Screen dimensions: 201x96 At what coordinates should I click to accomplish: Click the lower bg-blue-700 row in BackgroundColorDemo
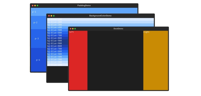point(58,49)
